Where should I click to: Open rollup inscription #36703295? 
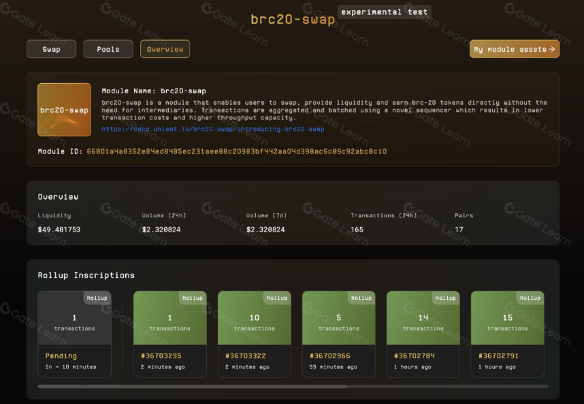tap(161, 356)
